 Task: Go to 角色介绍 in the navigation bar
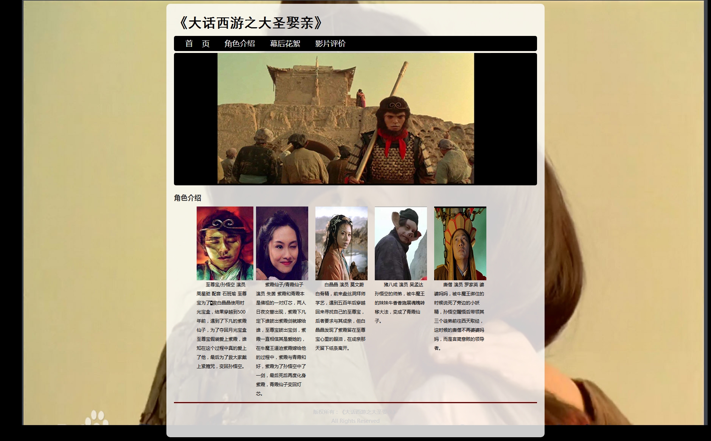coord(239,43)
